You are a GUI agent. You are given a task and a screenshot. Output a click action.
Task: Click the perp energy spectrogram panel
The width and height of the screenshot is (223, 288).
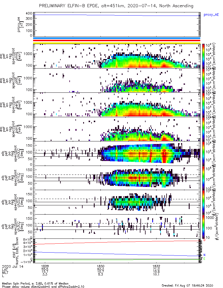click(x=117, y=105)
